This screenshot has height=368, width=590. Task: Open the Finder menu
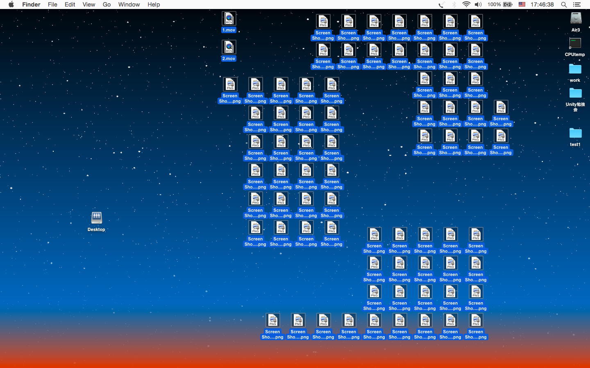[x=31, y=4]
